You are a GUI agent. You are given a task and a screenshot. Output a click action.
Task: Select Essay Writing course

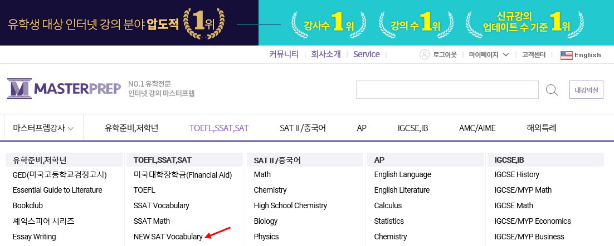coord(34,237)
